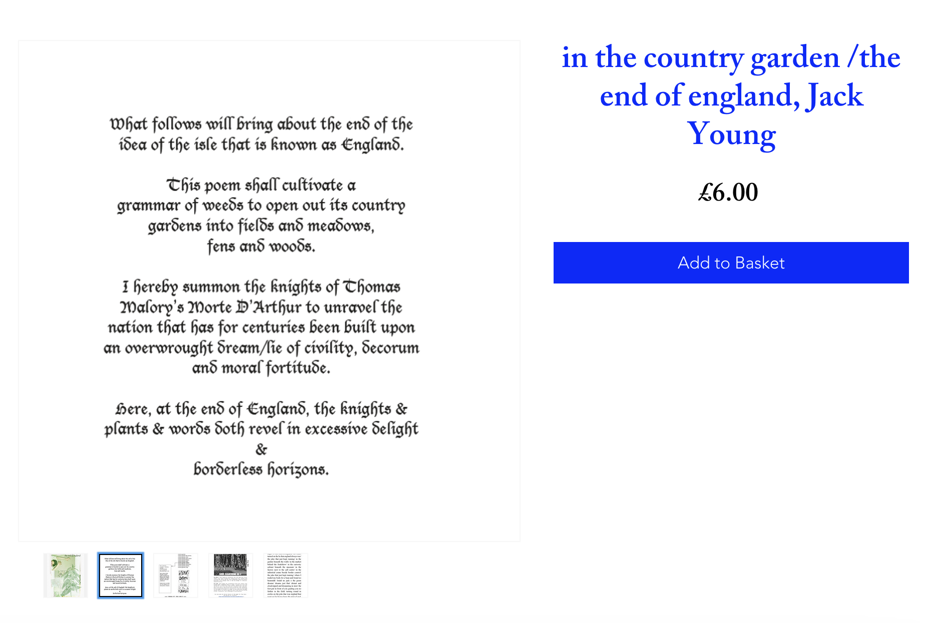The width and height of the screenshot is (938, 623).
Task: Click the 'fens and woods.' poem line
Action: [261, 246]
